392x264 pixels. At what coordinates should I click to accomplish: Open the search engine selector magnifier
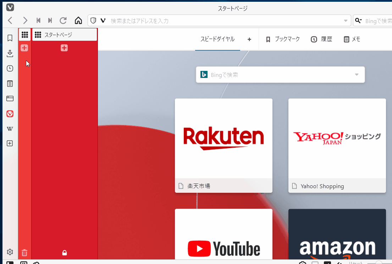(358, 21)
